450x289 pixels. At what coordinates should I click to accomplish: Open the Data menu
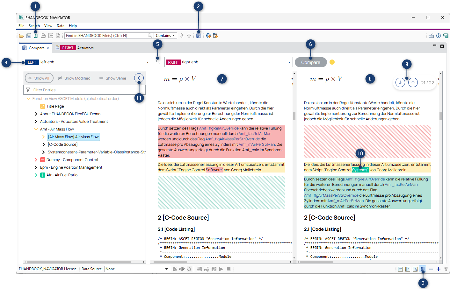pyautogui.click(x=61, y=26)
